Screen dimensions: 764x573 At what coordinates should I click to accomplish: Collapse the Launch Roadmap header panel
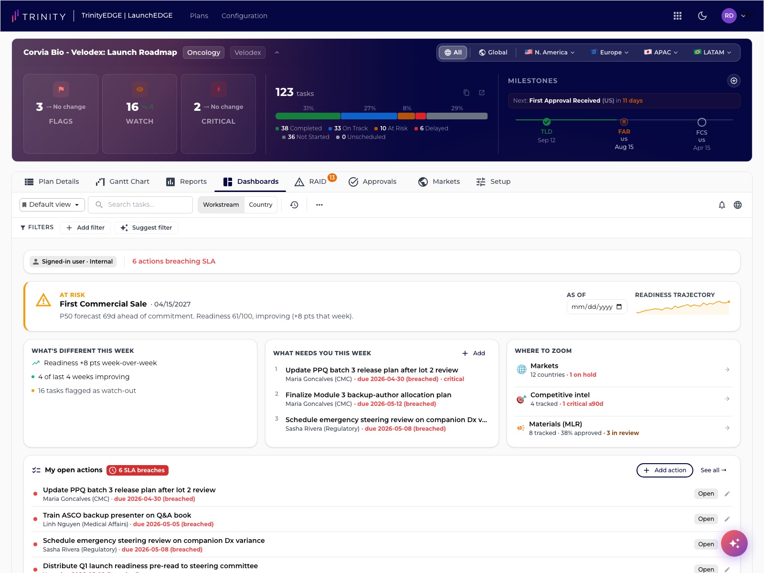click(x=277, y=53)
